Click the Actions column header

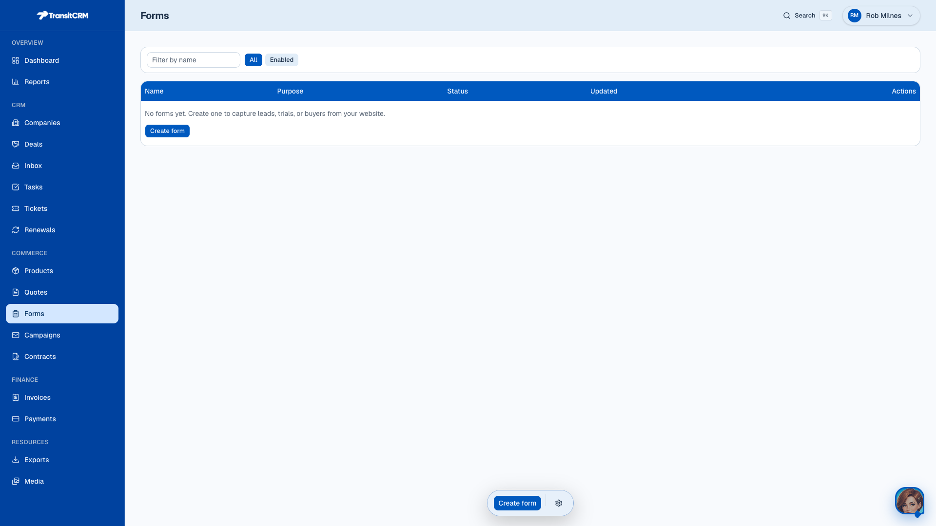[904, 91]
